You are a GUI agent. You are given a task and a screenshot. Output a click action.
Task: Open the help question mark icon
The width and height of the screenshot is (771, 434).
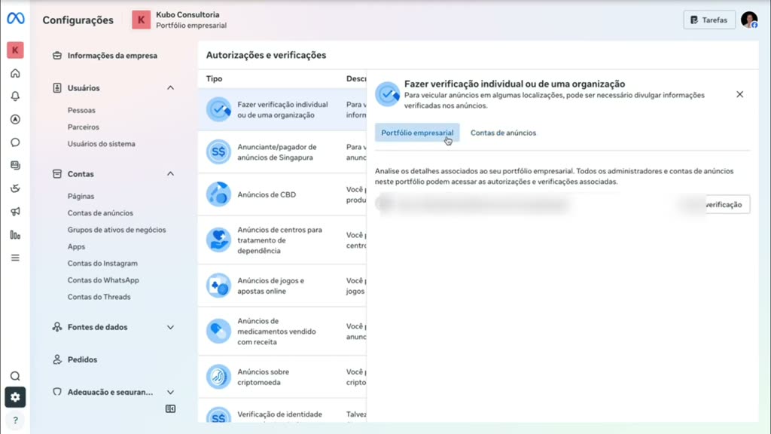15,420
